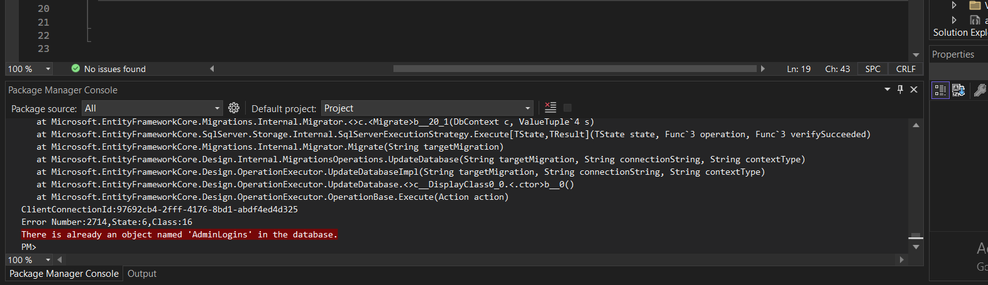Open Package Manager settings gear

234,108
